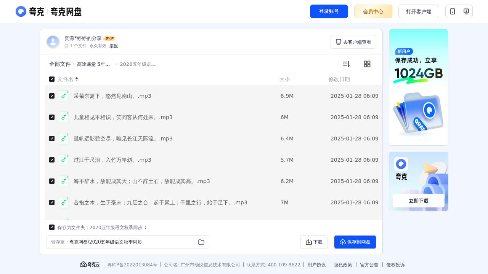Viewport: 488px width, 274px height.
Task: Toggle the select-all checkbox by 文件名
Action: [52, 79]
